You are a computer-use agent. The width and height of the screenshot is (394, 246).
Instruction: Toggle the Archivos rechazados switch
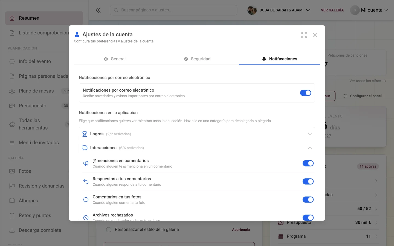[308, 218]
